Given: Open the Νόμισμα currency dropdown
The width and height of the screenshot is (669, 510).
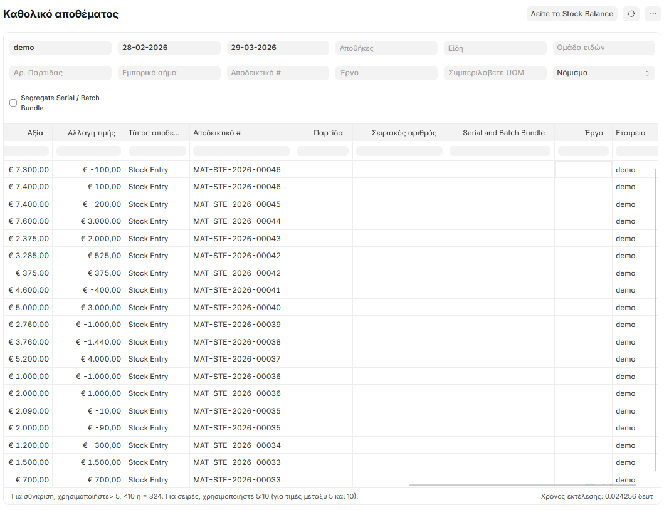Looking at the screenshot, I should click(603, 73).
